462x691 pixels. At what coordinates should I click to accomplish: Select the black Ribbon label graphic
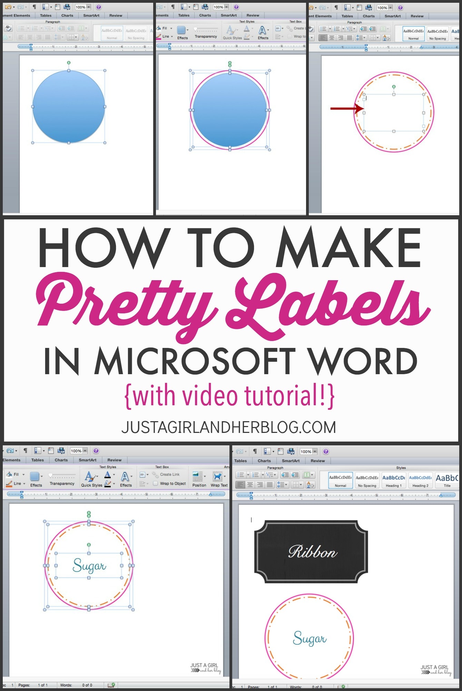pos(311,552)
